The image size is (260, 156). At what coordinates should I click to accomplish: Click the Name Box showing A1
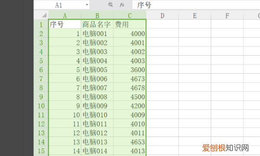click(62, 5)
